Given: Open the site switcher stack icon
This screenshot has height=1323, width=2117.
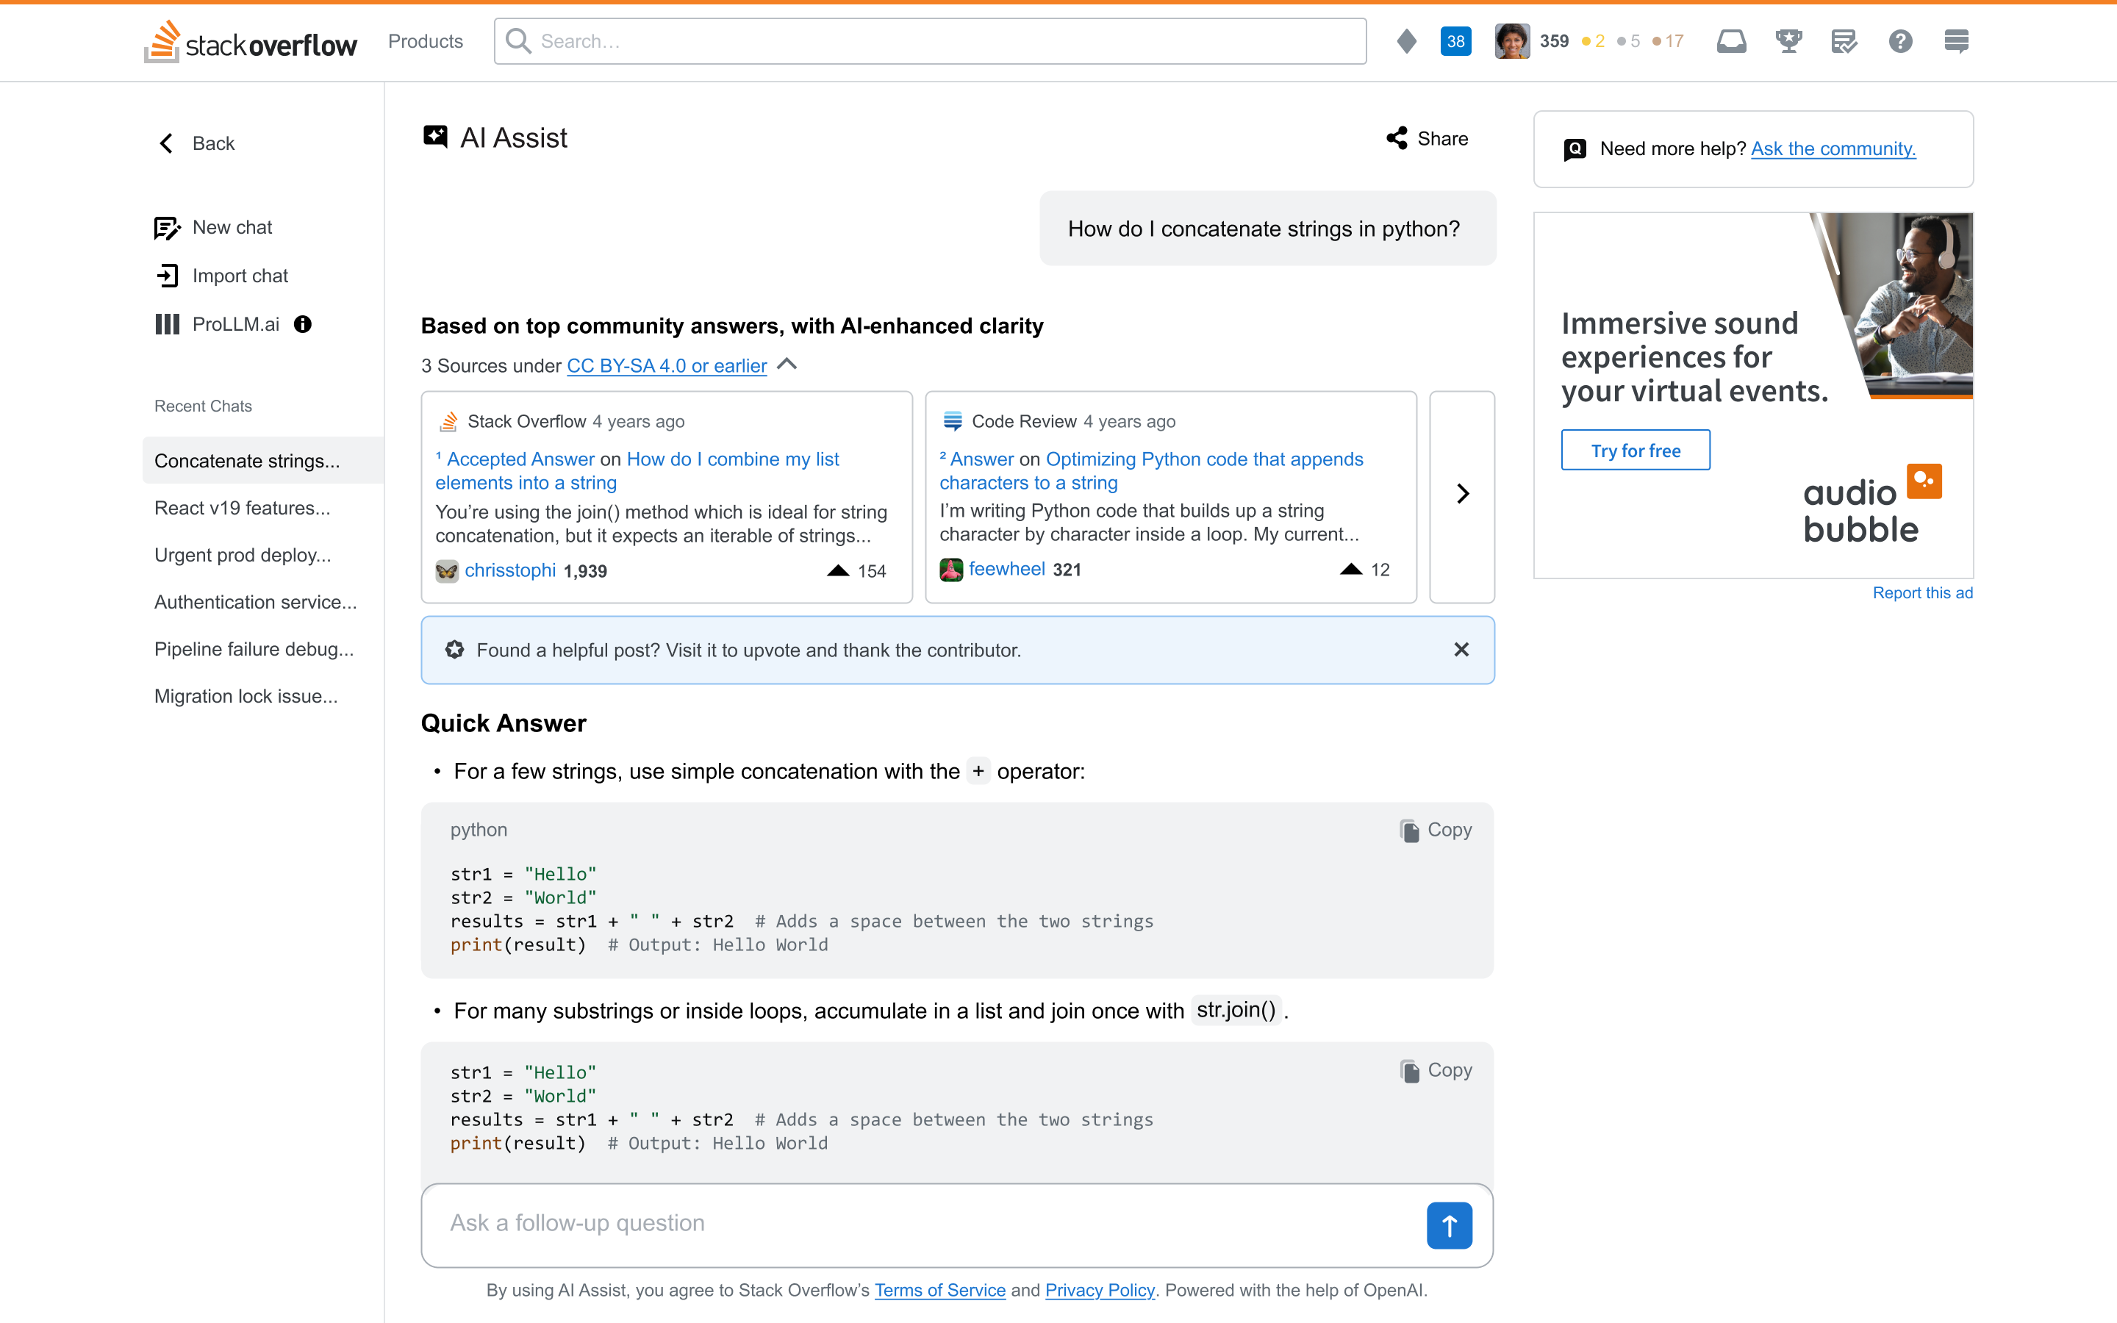Looking at the screenshot, I should (x=1956, y=41).
